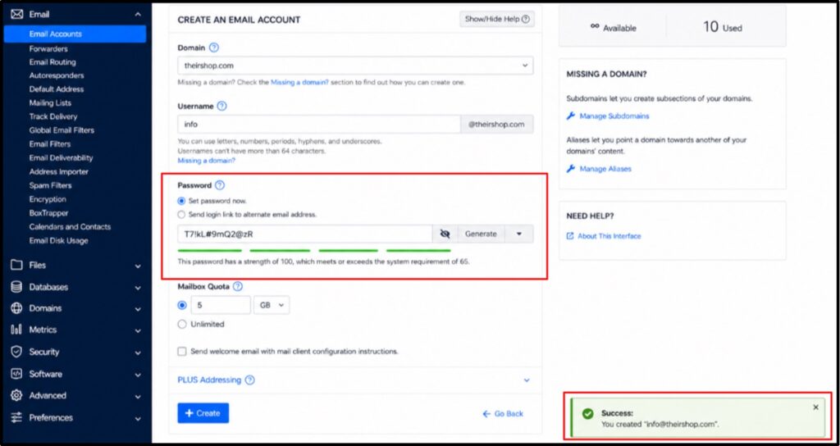Click the PLUS Addressing help icon

(x=249, y=380)
